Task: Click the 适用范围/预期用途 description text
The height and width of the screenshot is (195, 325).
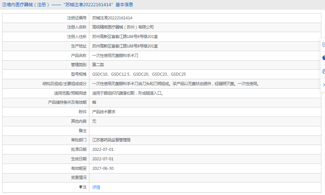Action: [127, 93]
